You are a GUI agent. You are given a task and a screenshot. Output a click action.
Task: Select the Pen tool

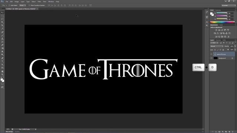(2, 58)
